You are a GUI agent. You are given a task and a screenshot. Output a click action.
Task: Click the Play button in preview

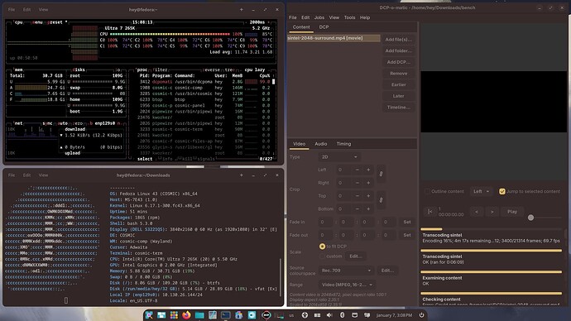pyautogui.click(x=512, y=212)
